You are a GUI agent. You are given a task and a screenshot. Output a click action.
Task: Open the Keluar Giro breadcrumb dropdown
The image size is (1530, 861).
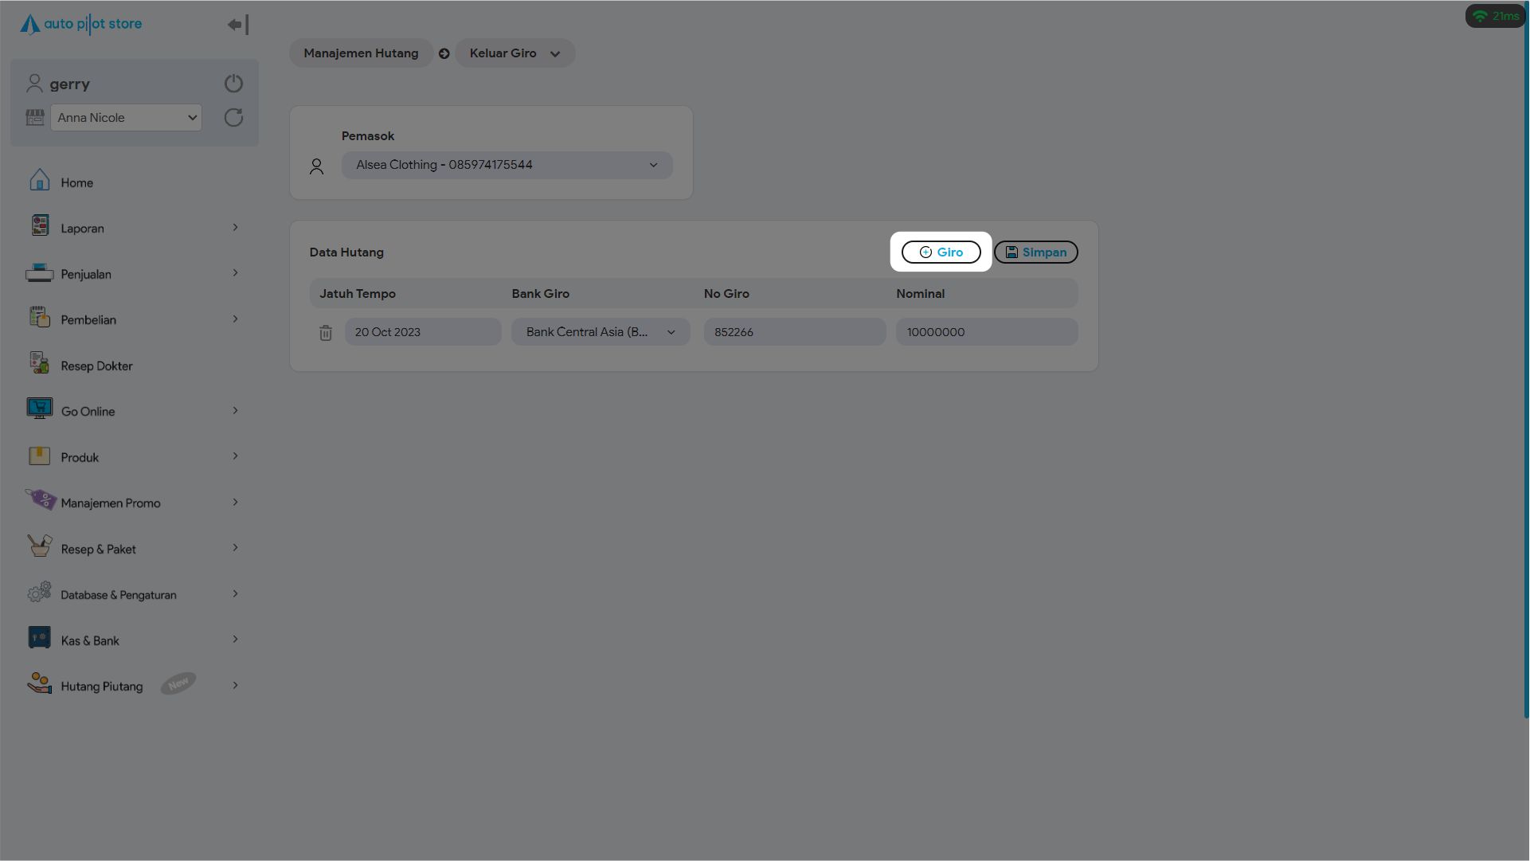515,53
